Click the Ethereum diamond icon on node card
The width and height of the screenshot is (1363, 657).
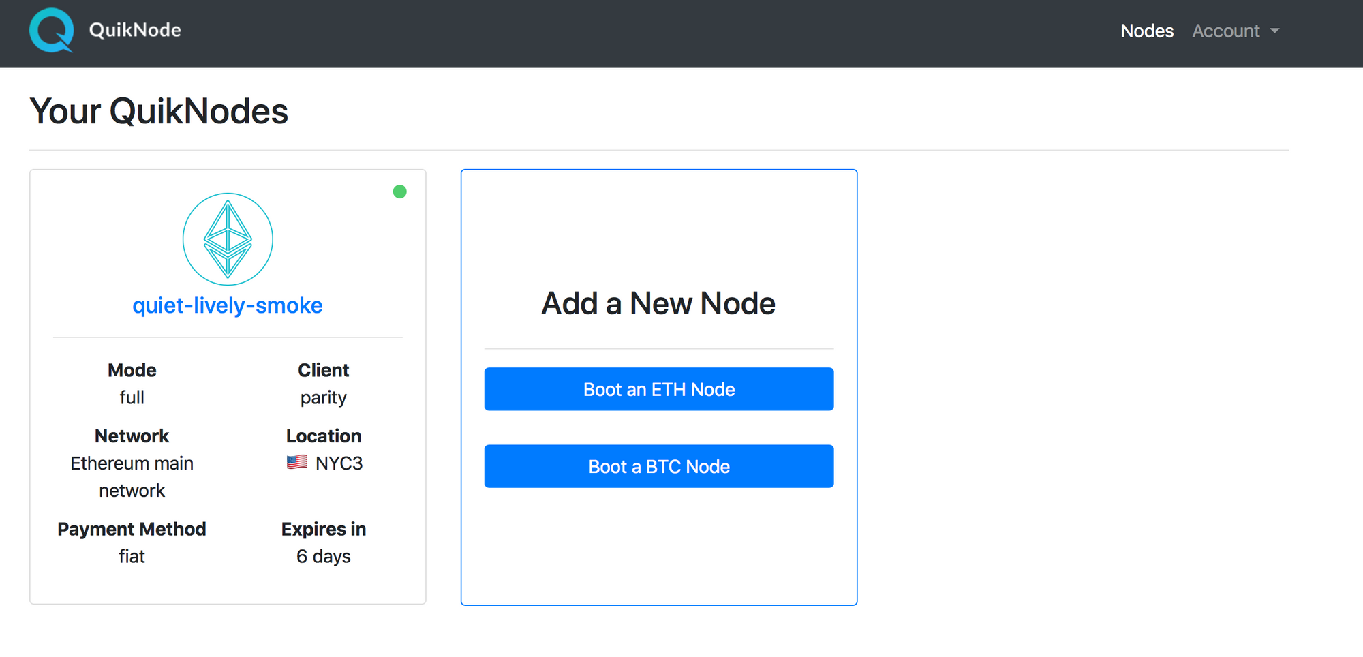(228, 239)
